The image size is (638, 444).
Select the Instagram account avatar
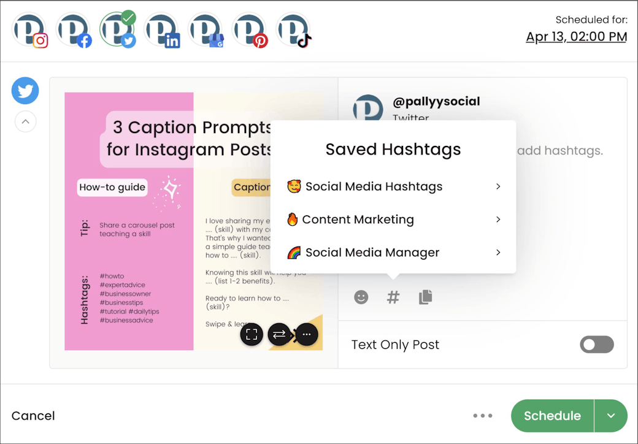pyautogui.click(x=29, y=30)
